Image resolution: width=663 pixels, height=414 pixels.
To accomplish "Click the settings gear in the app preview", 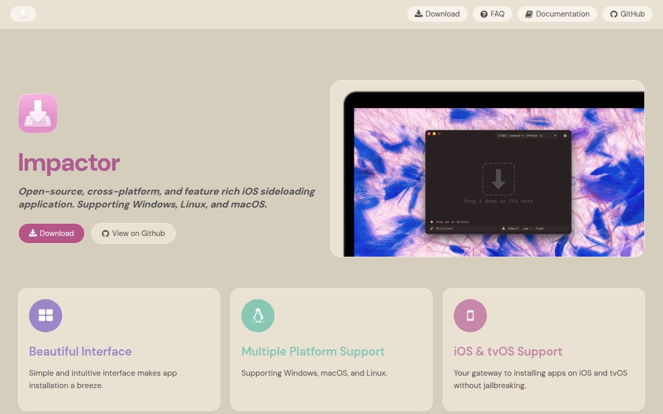I will 565,136.
